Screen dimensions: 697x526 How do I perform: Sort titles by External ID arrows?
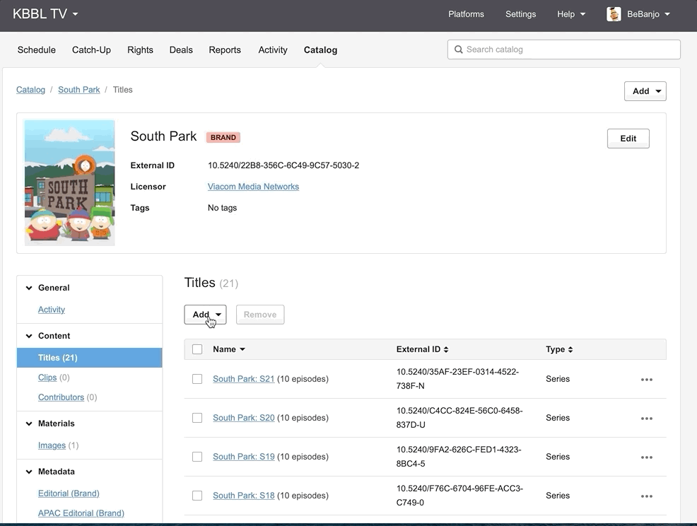pyautogui.click(x=446, y=349)
